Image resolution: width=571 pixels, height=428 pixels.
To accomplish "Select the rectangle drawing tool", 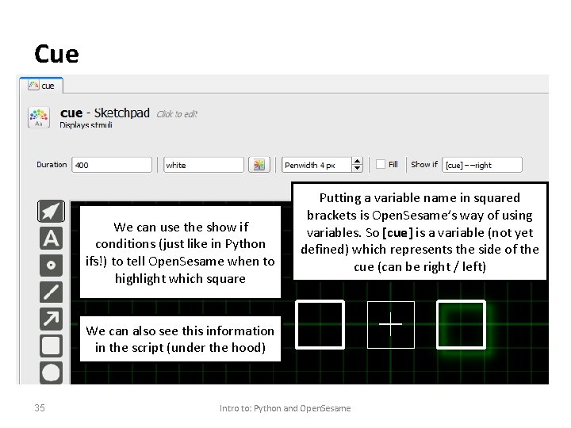I will 51,346.
